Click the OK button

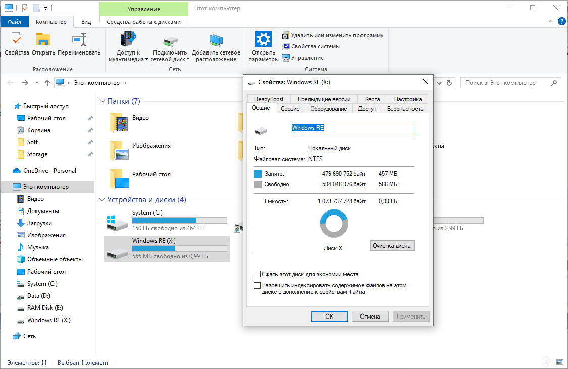coord(329,316)
